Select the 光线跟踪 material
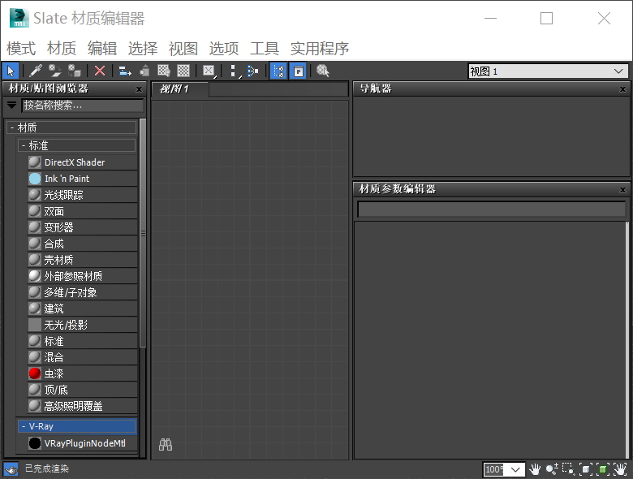633x479 pixels. pyautogui.click(x=82, y=195)
